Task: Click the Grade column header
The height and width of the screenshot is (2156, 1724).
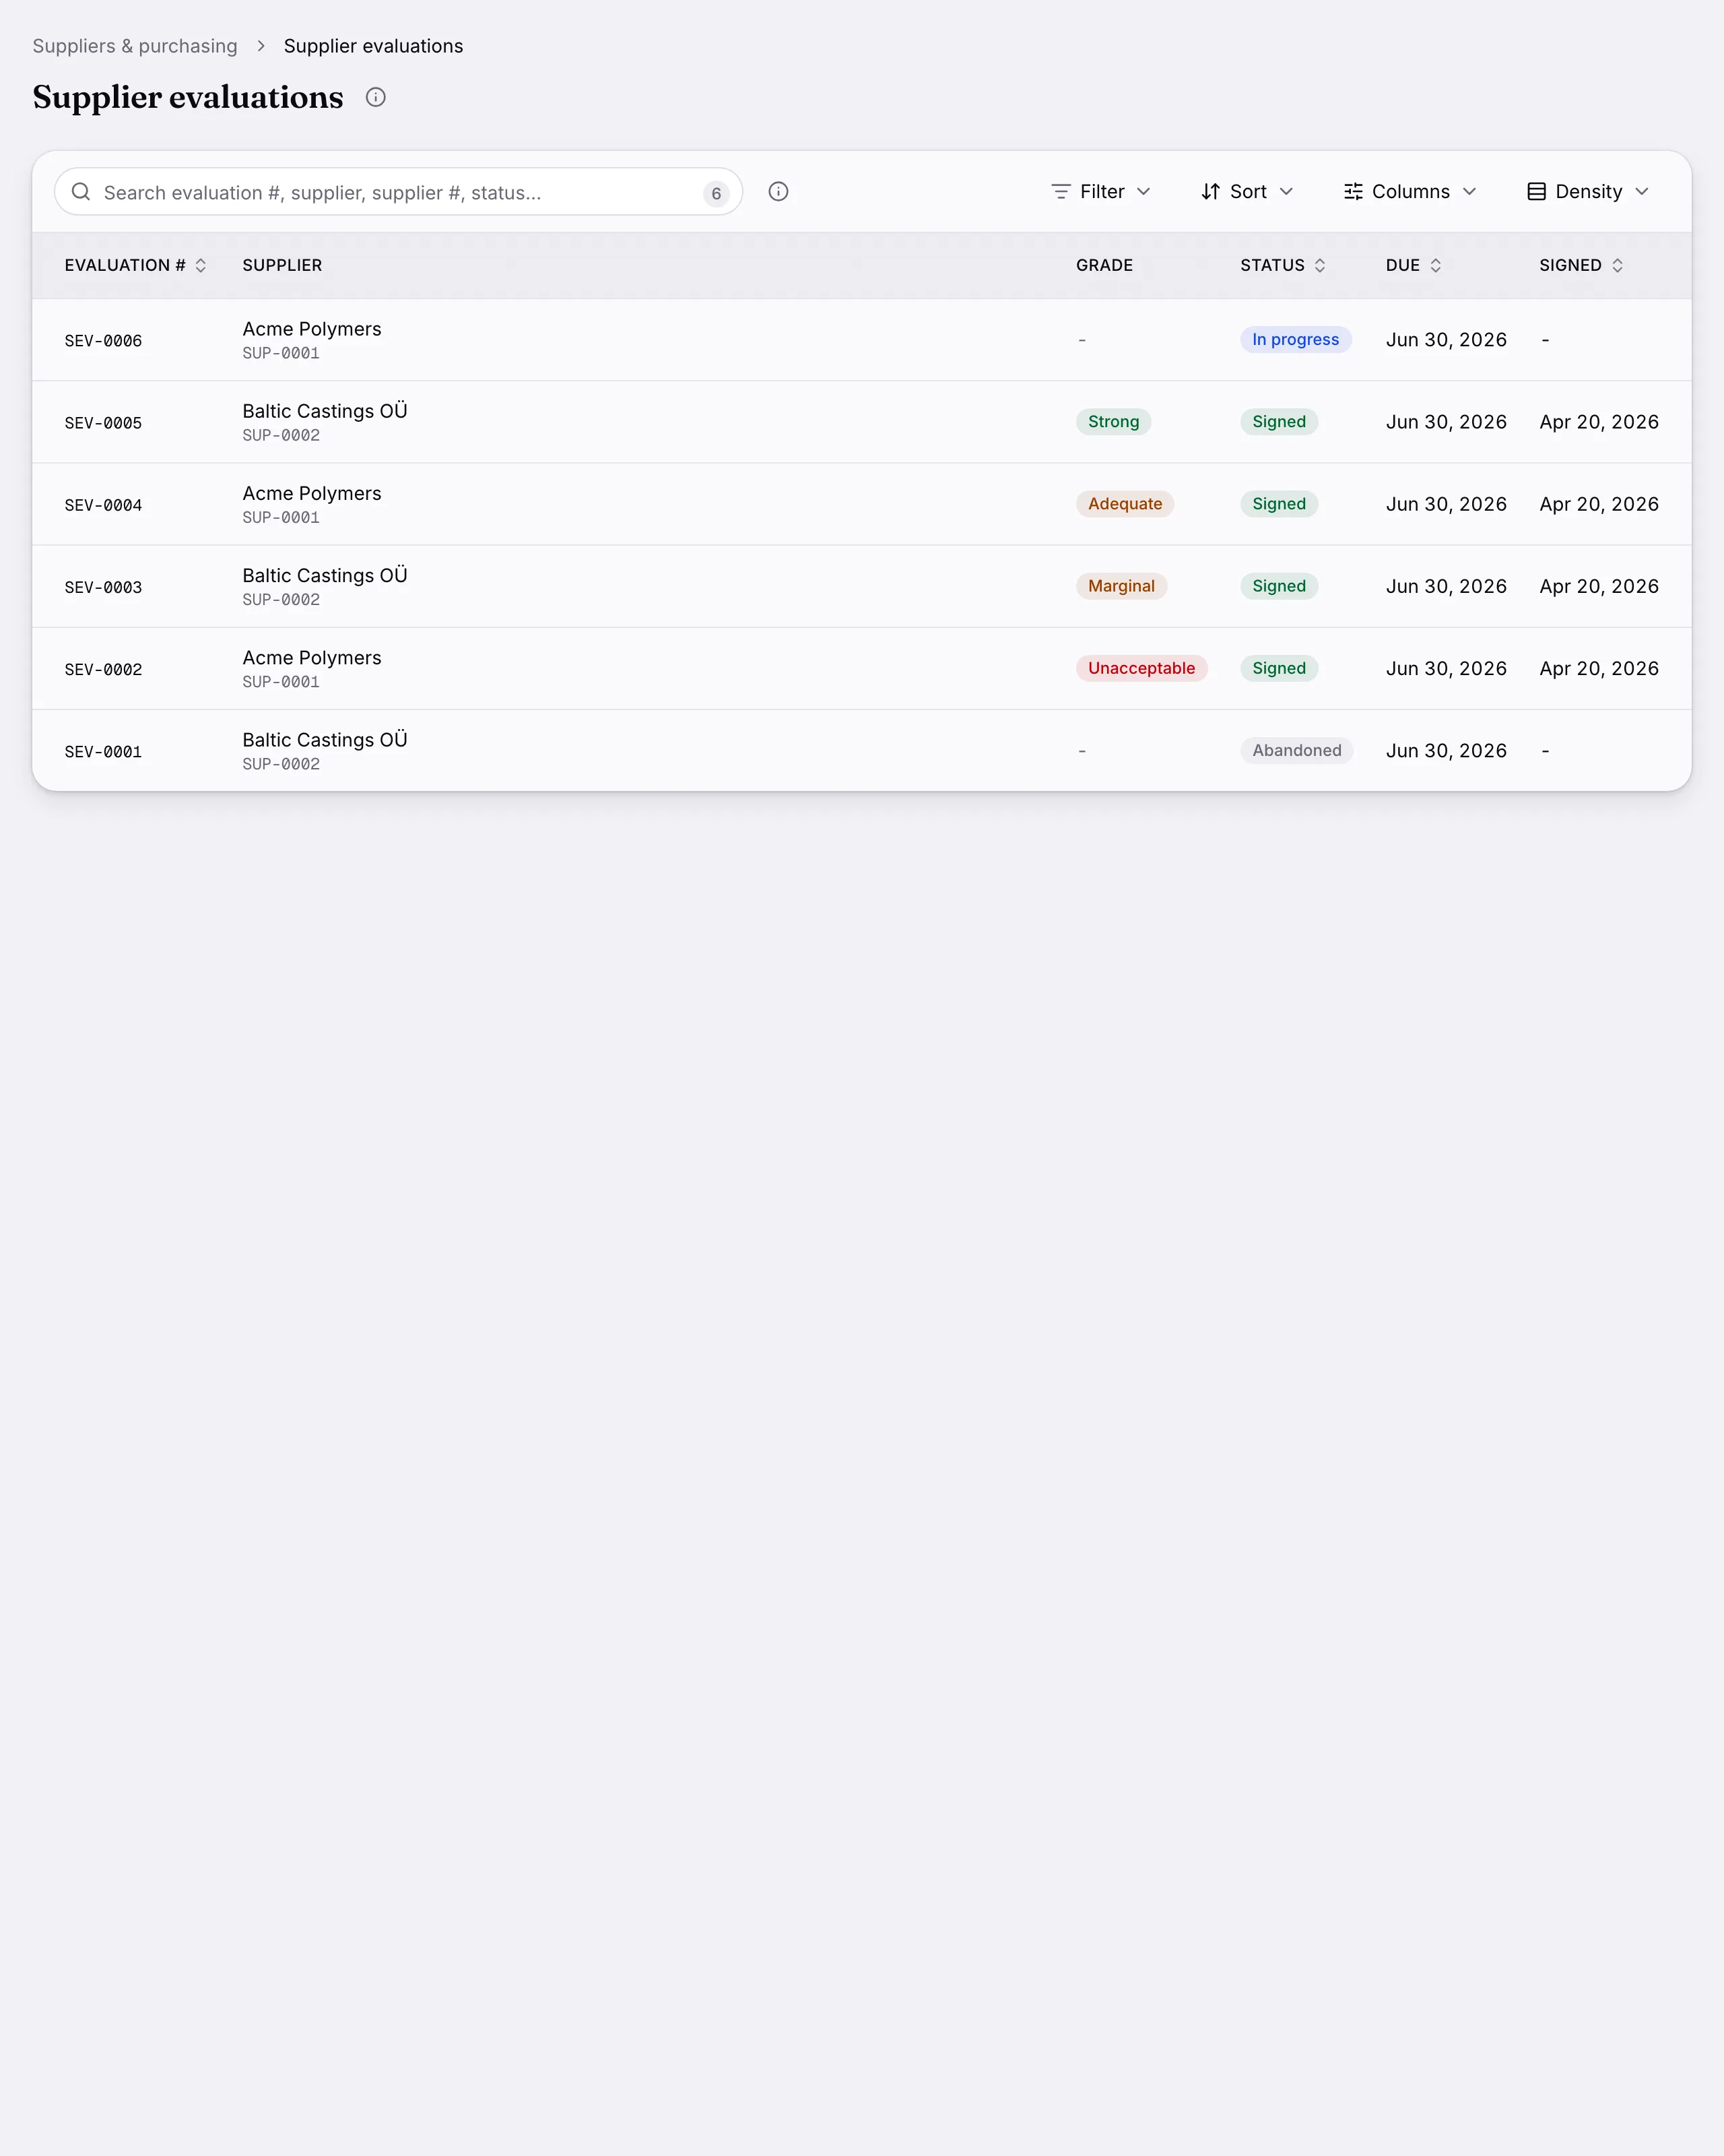Action: point(1104,265)
